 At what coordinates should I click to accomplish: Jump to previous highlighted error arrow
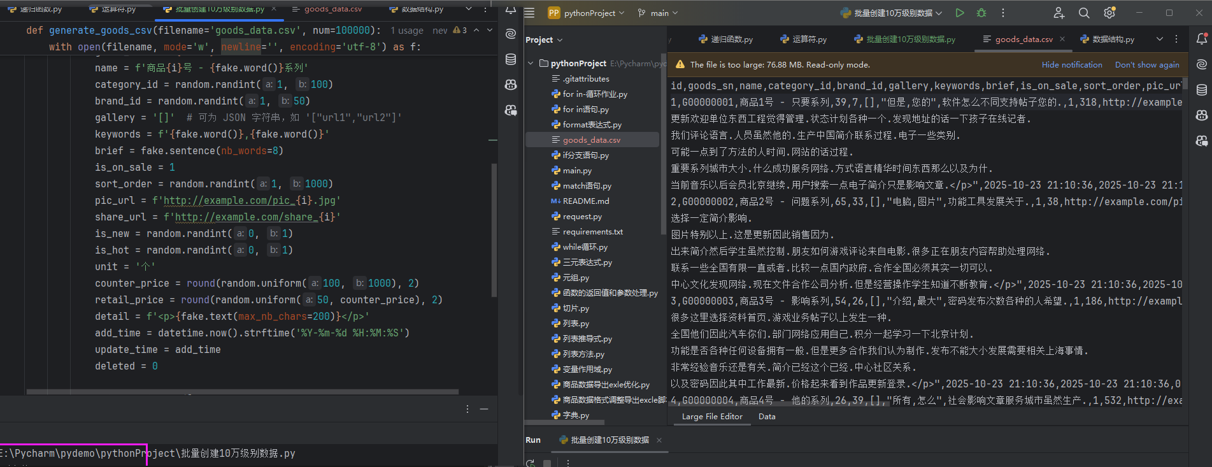tap(476, 30)
